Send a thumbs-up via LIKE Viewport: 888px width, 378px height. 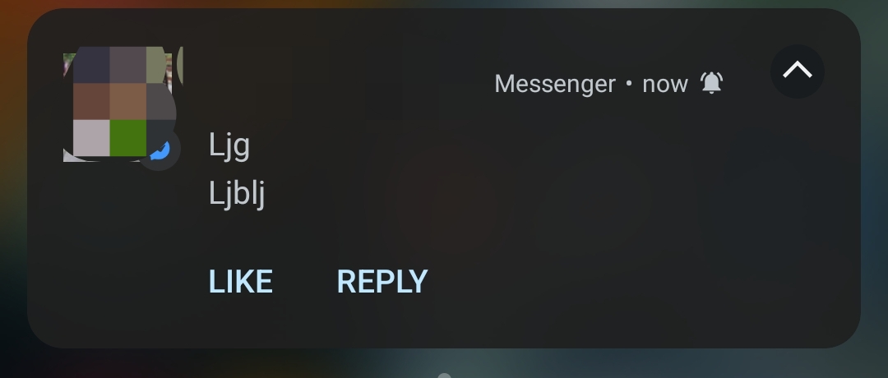[x=241, y=281]
